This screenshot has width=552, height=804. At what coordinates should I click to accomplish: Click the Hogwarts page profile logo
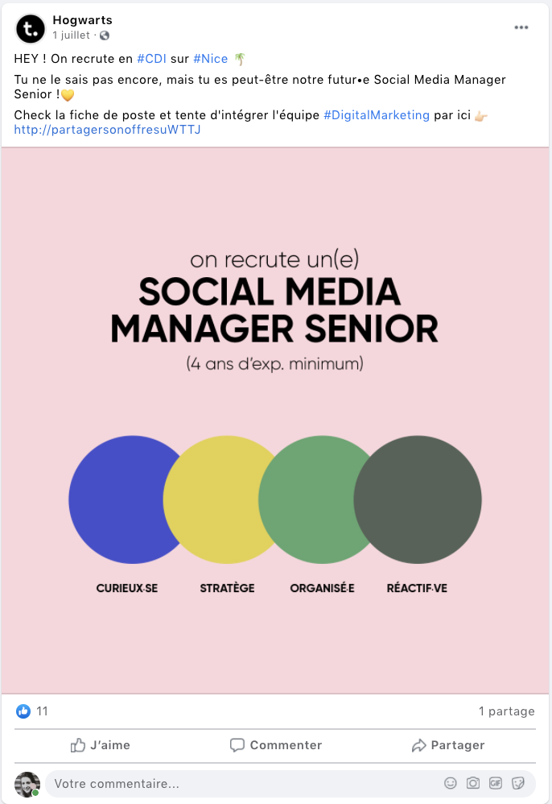(31, 29)
